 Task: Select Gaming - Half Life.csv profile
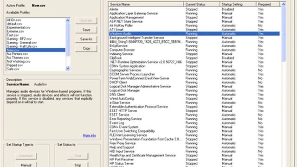[36, 46]
